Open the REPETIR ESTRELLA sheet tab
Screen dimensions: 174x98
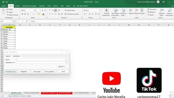(49, 93)
